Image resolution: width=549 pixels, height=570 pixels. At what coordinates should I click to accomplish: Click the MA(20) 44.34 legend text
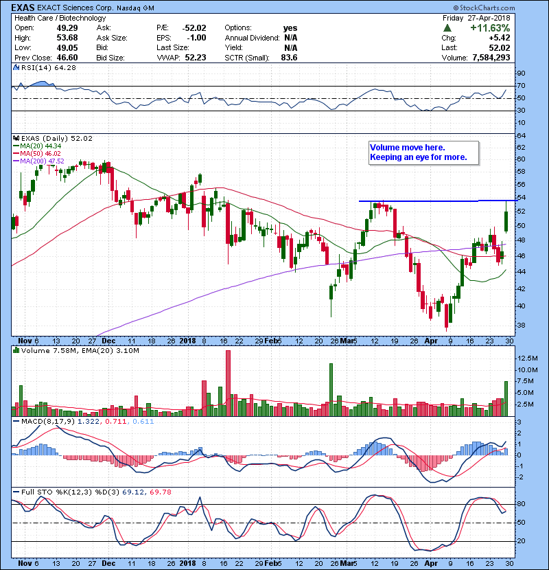pos(40,146)
